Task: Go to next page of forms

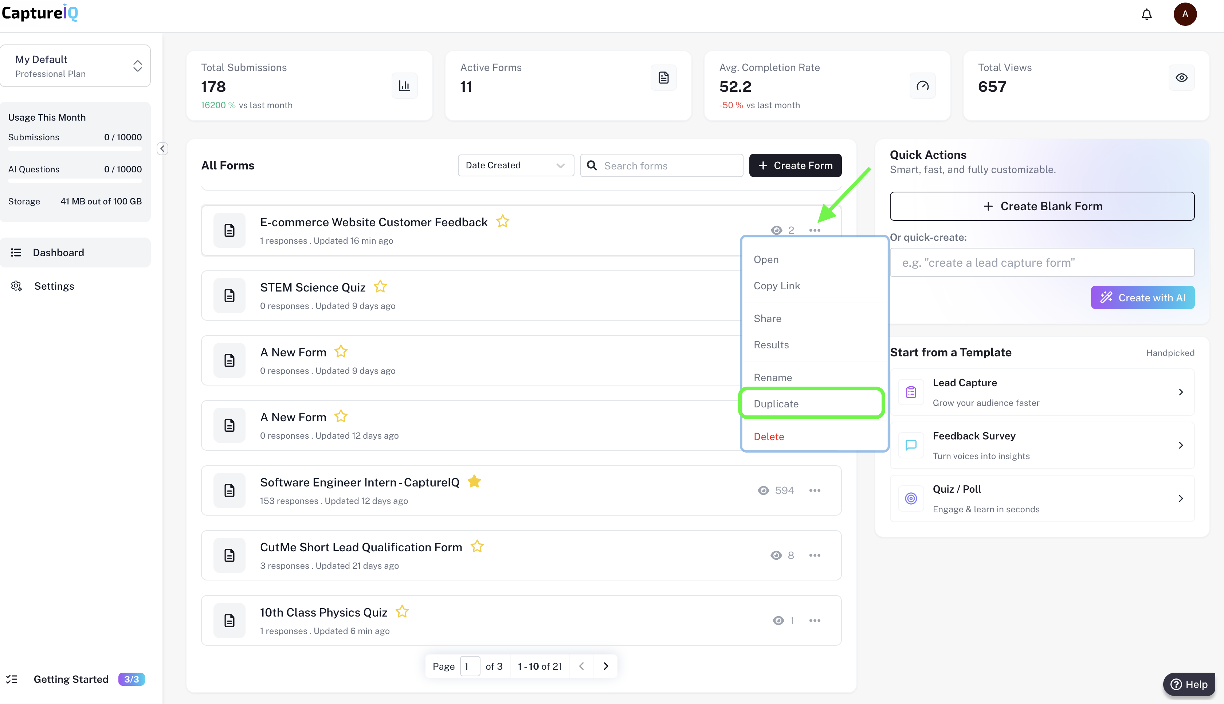Action: coord(605,666)
